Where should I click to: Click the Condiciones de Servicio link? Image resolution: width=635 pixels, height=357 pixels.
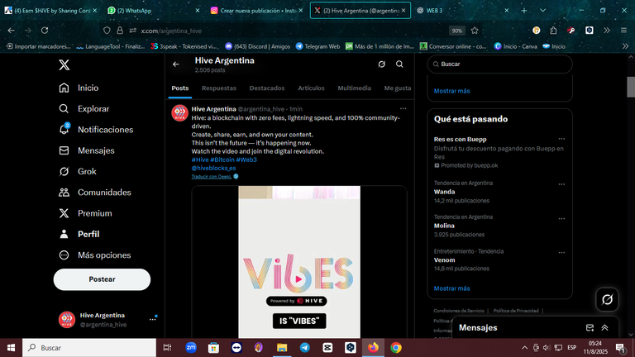pos(458,311)
